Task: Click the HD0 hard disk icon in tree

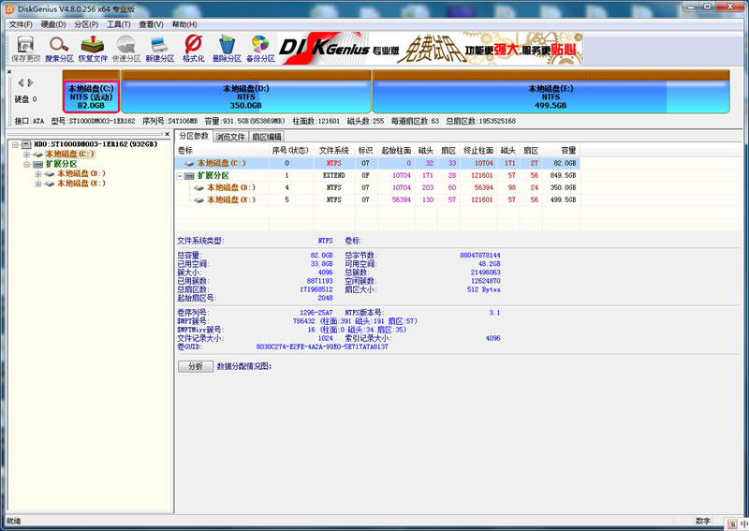Action: [x=26, y=144]
